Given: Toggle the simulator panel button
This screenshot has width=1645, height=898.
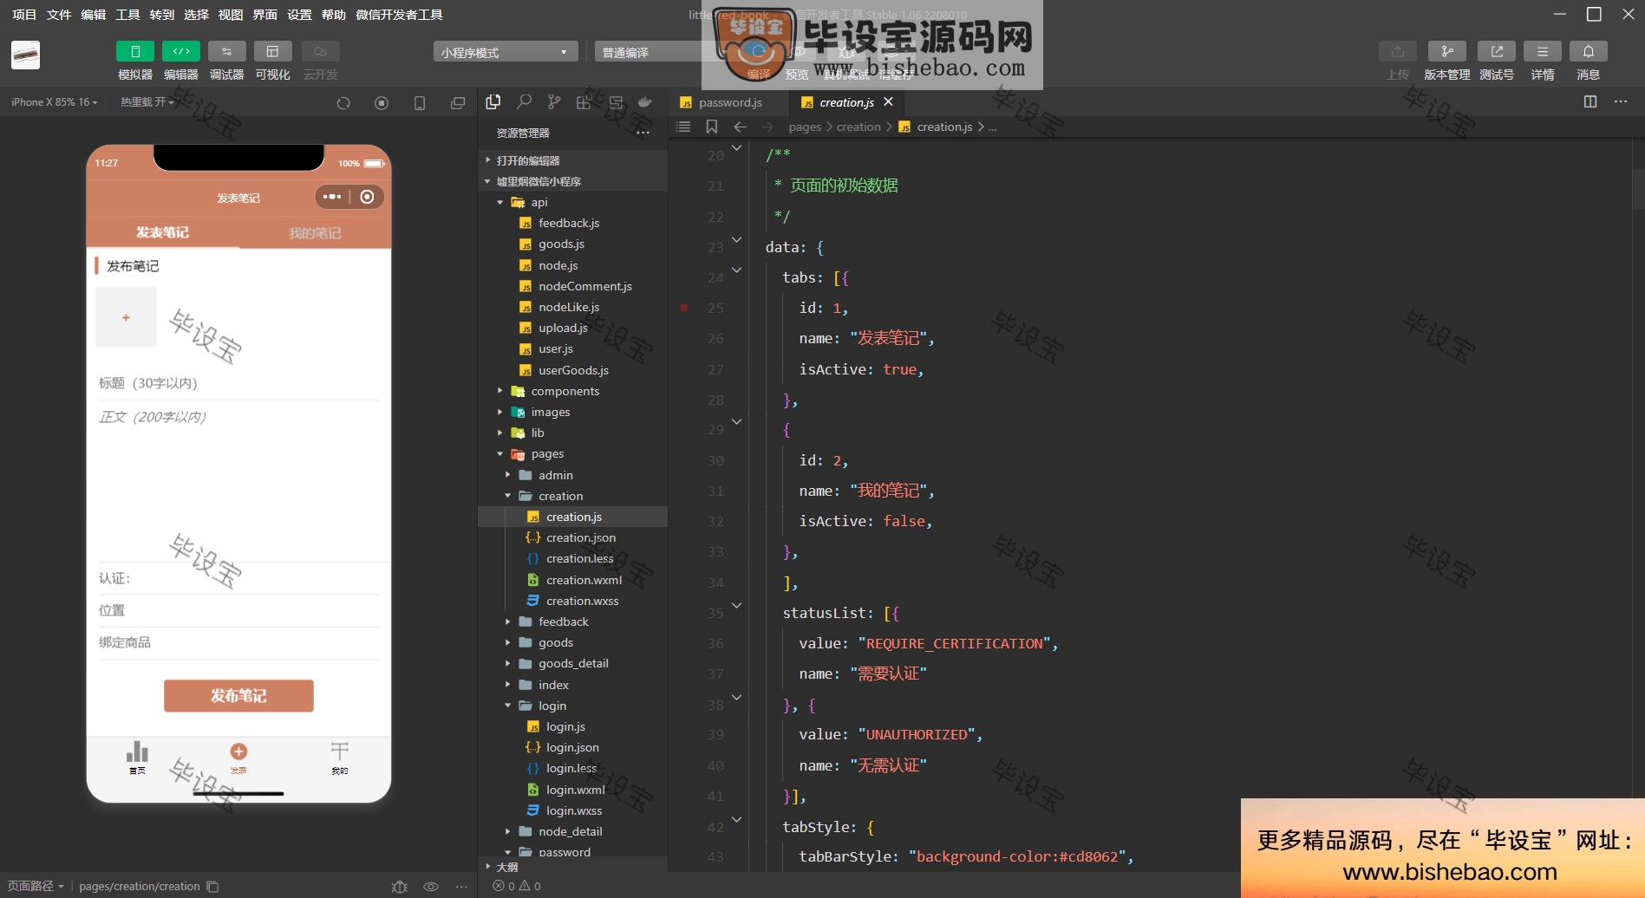Looking at the screenshot, I should [x=134, y=52].
